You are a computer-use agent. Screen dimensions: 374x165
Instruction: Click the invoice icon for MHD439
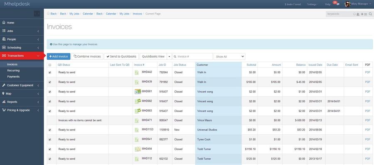click(136, 82)
